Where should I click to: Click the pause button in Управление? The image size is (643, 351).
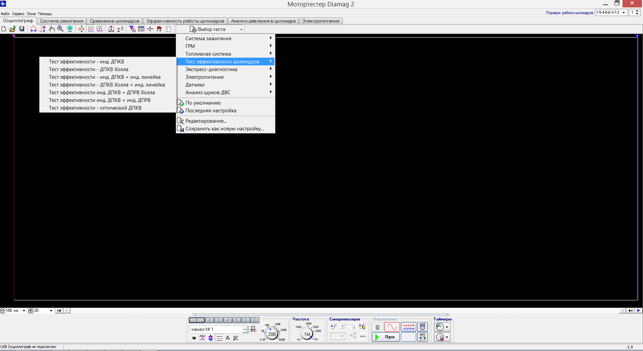(377, 327)
